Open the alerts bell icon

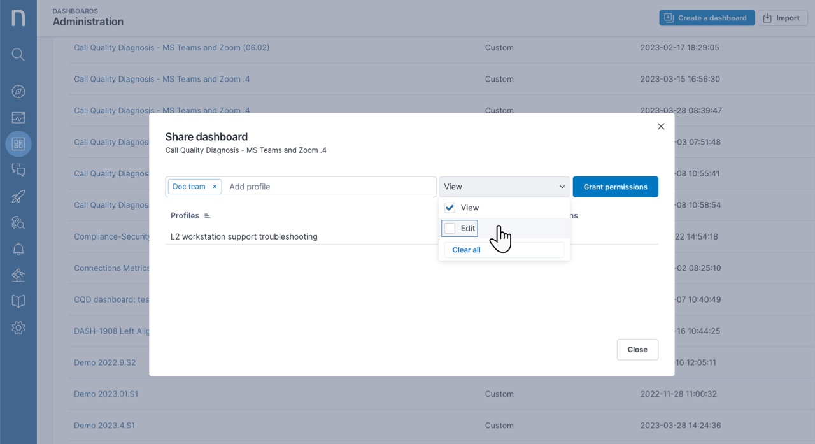[18, 249]
